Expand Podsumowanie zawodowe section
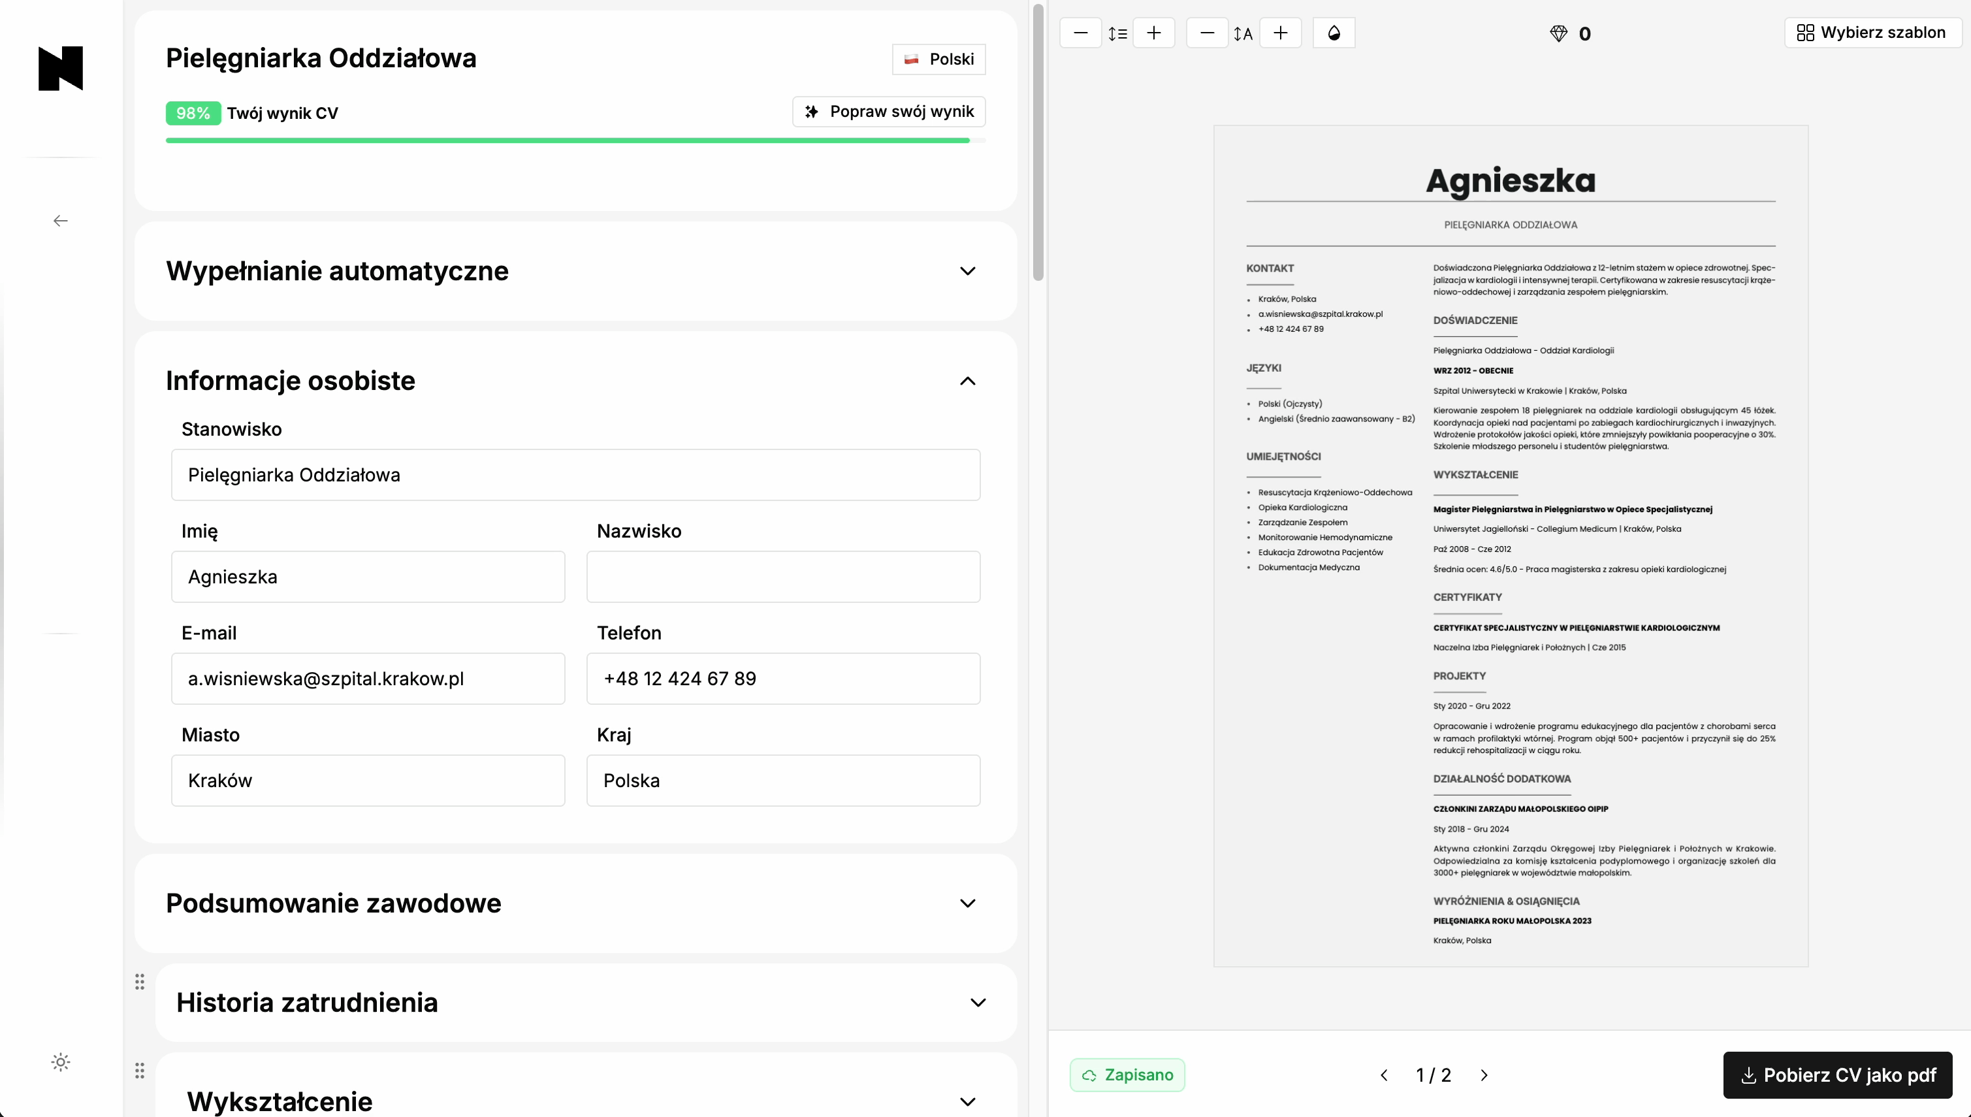The image size is (1971, 1117). 967,903
